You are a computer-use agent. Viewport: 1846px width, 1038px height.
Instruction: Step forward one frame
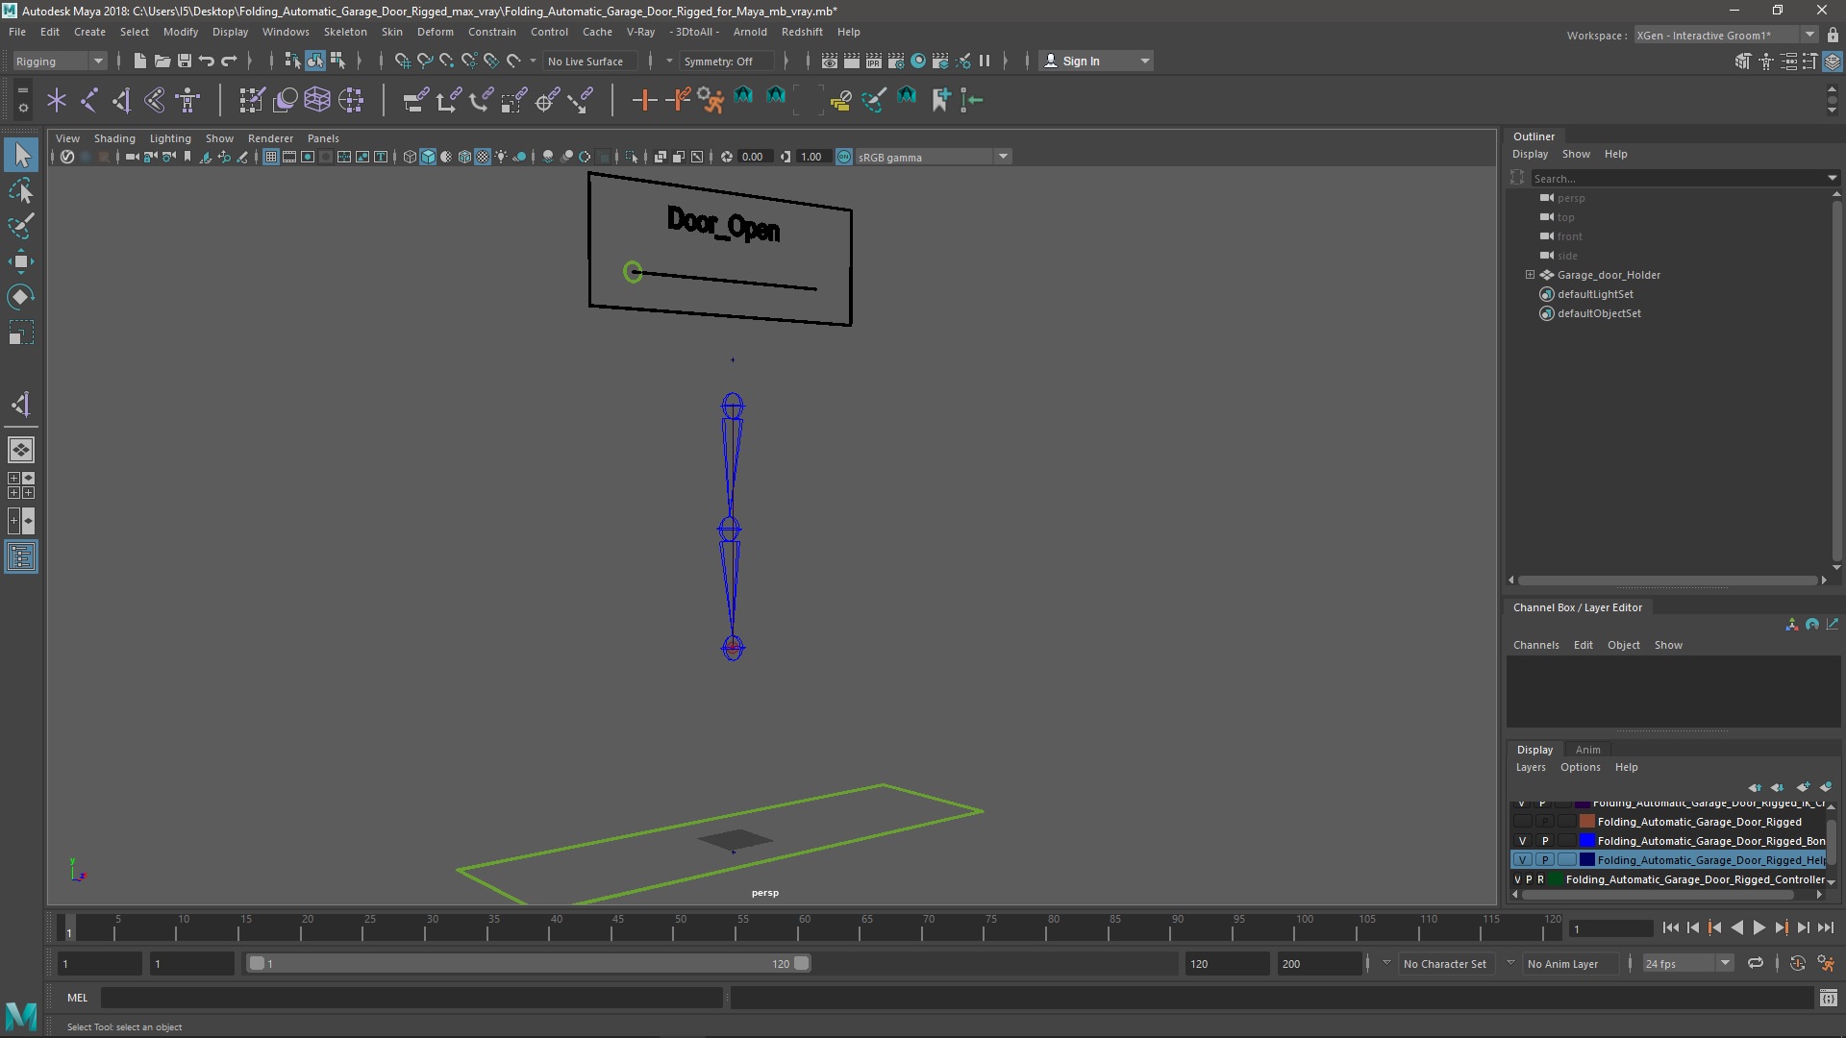click(x=1803, y=927)
